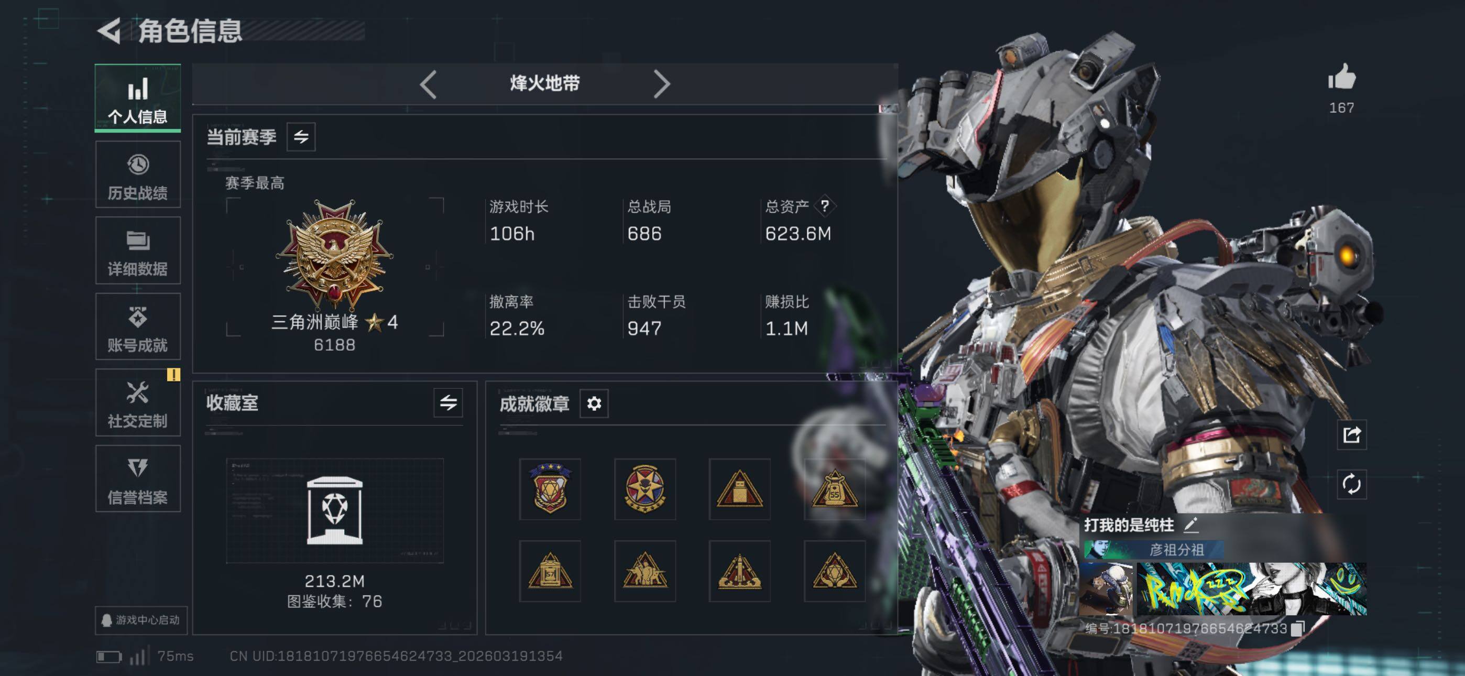The image size is (1465, 676).
Task: Give a thumbs-up like to the profile
Action: [x=1341, y=77]
